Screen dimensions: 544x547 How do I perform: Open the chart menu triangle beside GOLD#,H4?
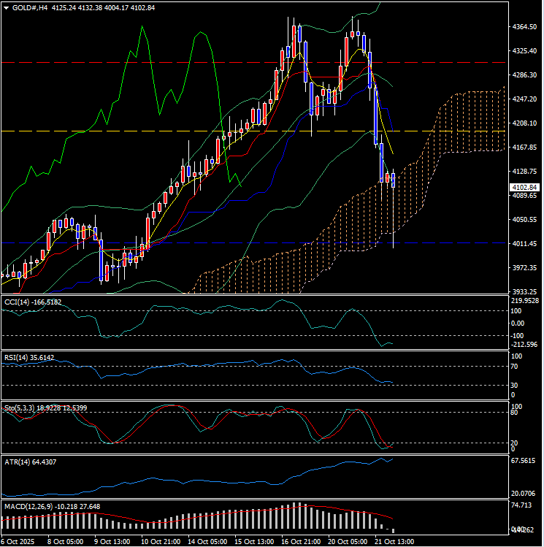pos(7,7)
